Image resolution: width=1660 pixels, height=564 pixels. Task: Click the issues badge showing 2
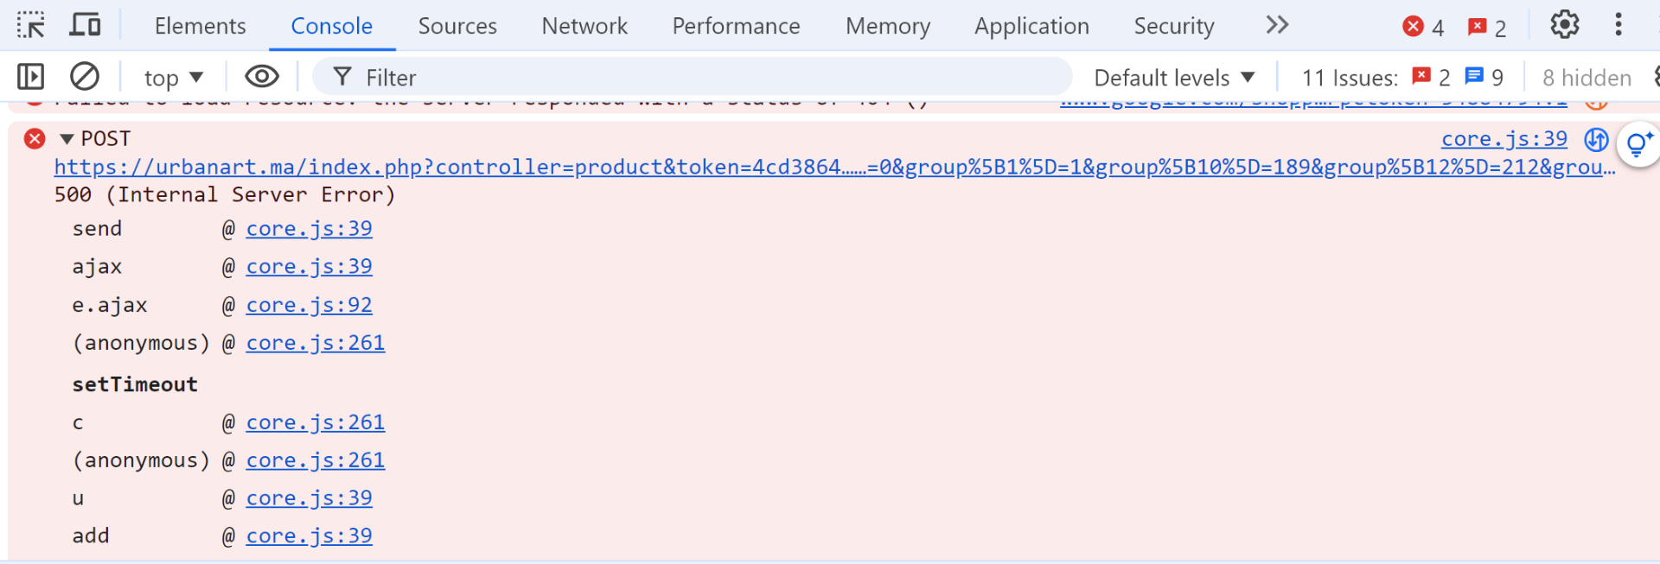1487,27
